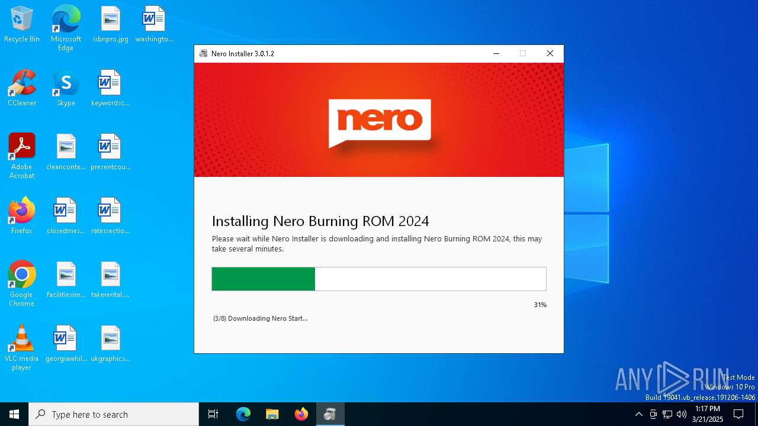The height and width of the screenshot is (426, 758).
Task: Open Firefox desktop shortcut
Action: (22, 217)
